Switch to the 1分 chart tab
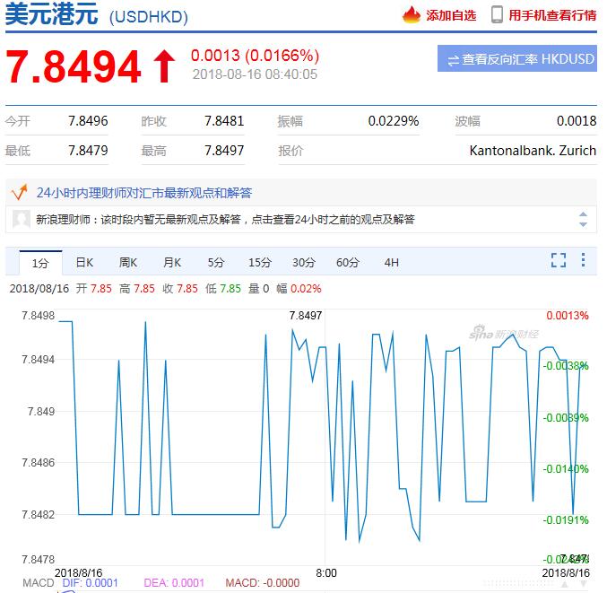The height and width of the screenshot is (593, 607). click(x=40, y=263)
